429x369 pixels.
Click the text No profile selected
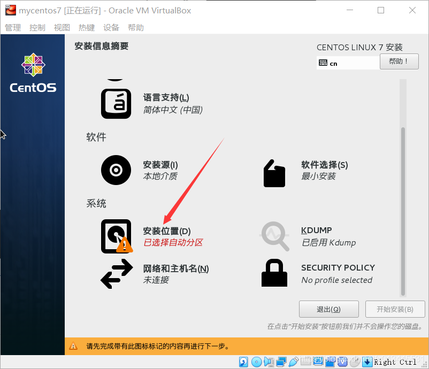337,280
